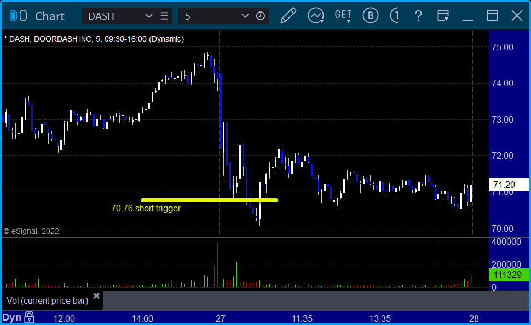Close the Vol current price bar panel
The height and width of the screenshot is (325, 531).
(x=96, y=296)
